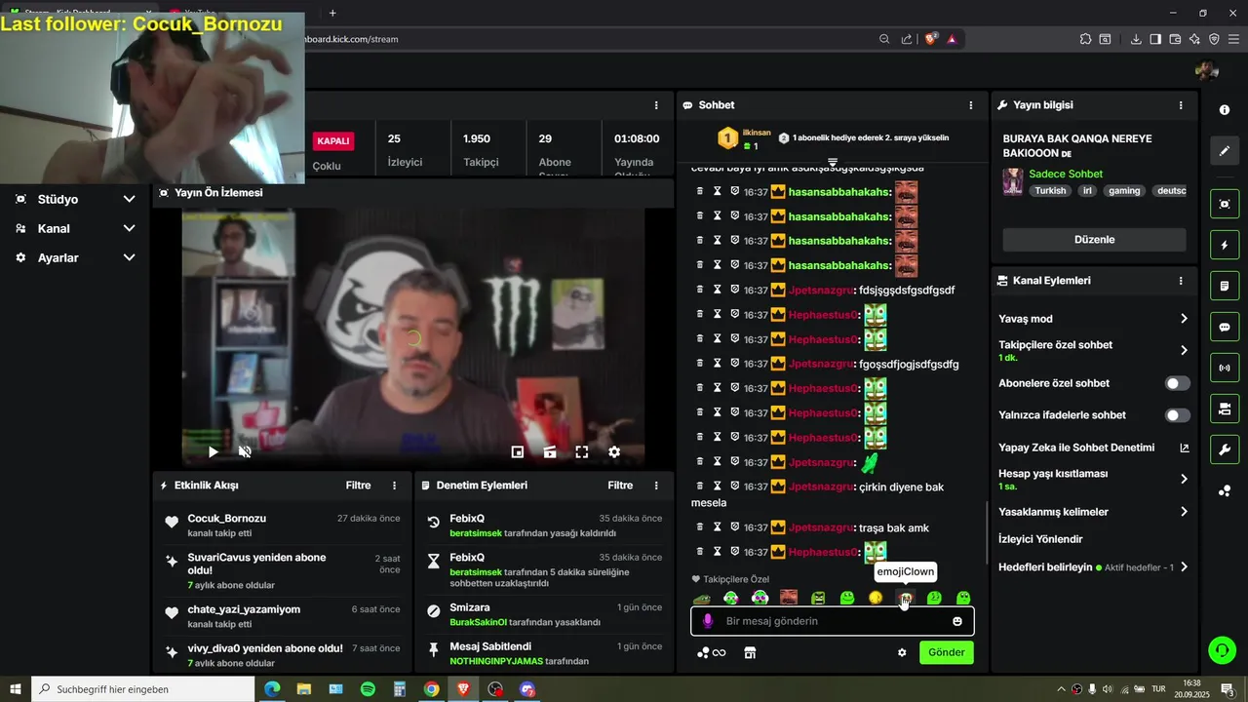Open Denetim Eylemleri three-dot menu
1248x702 pixels.
pyautogui.click(x=657, y=486)
